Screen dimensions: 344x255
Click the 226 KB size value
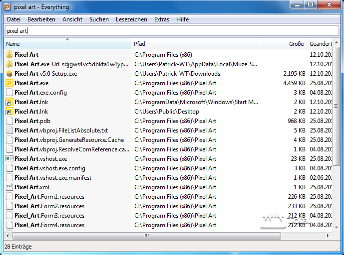coord(297,197)
